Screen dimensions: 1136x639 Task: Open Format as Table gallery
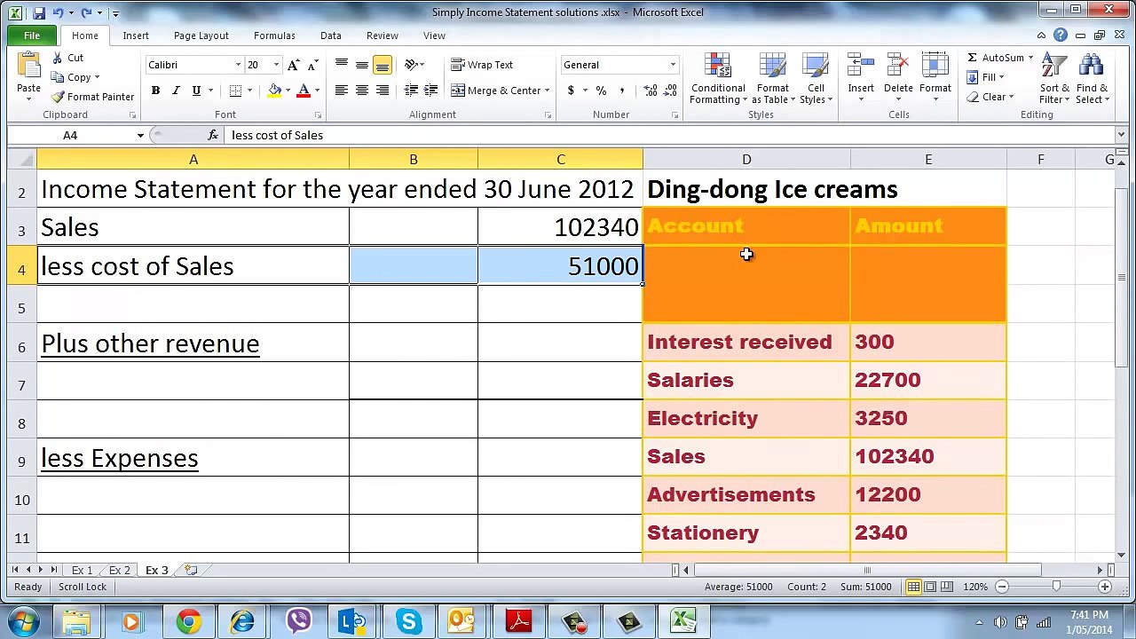pyautogui.click(x=772, y=78)
